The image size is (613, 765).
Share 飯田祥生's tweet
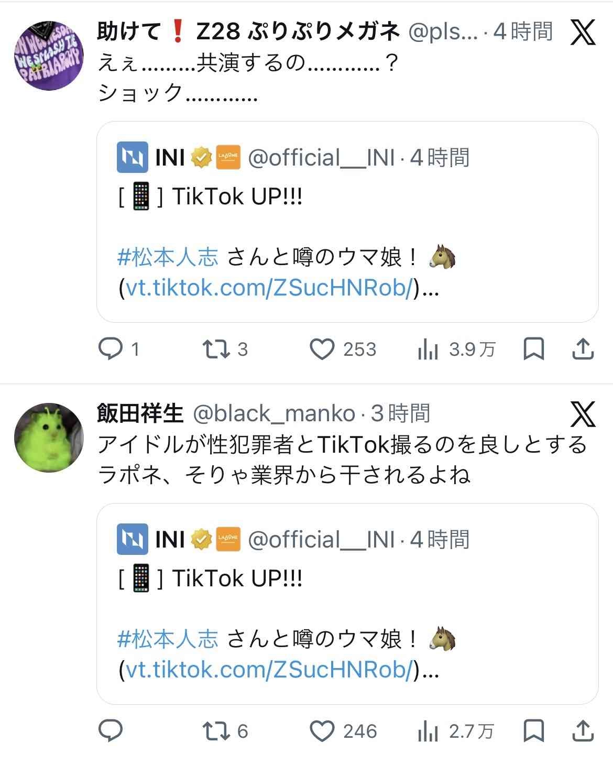click(582, 731)
